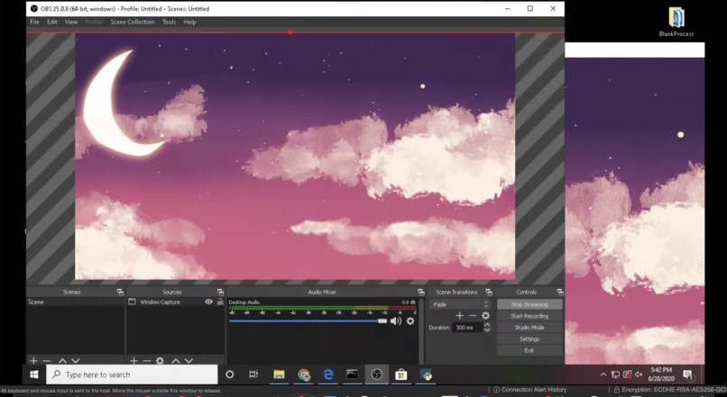Undock the Sources panel
The image size is (727, 397).
tap(220, 292)
